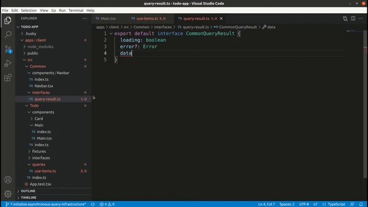Switch to the Main.tsx editor tab
This screenshot has height=207, width=368.
pos(108,18)
